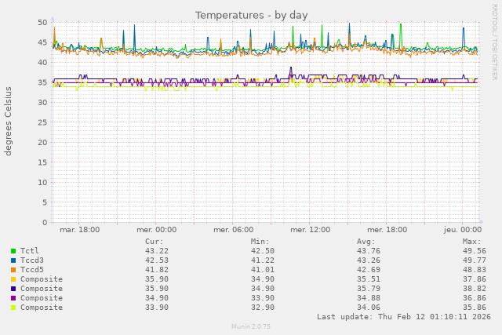
Task: Click the 'mer. 12:00' time axis label
Action: [x=310, y=230]
